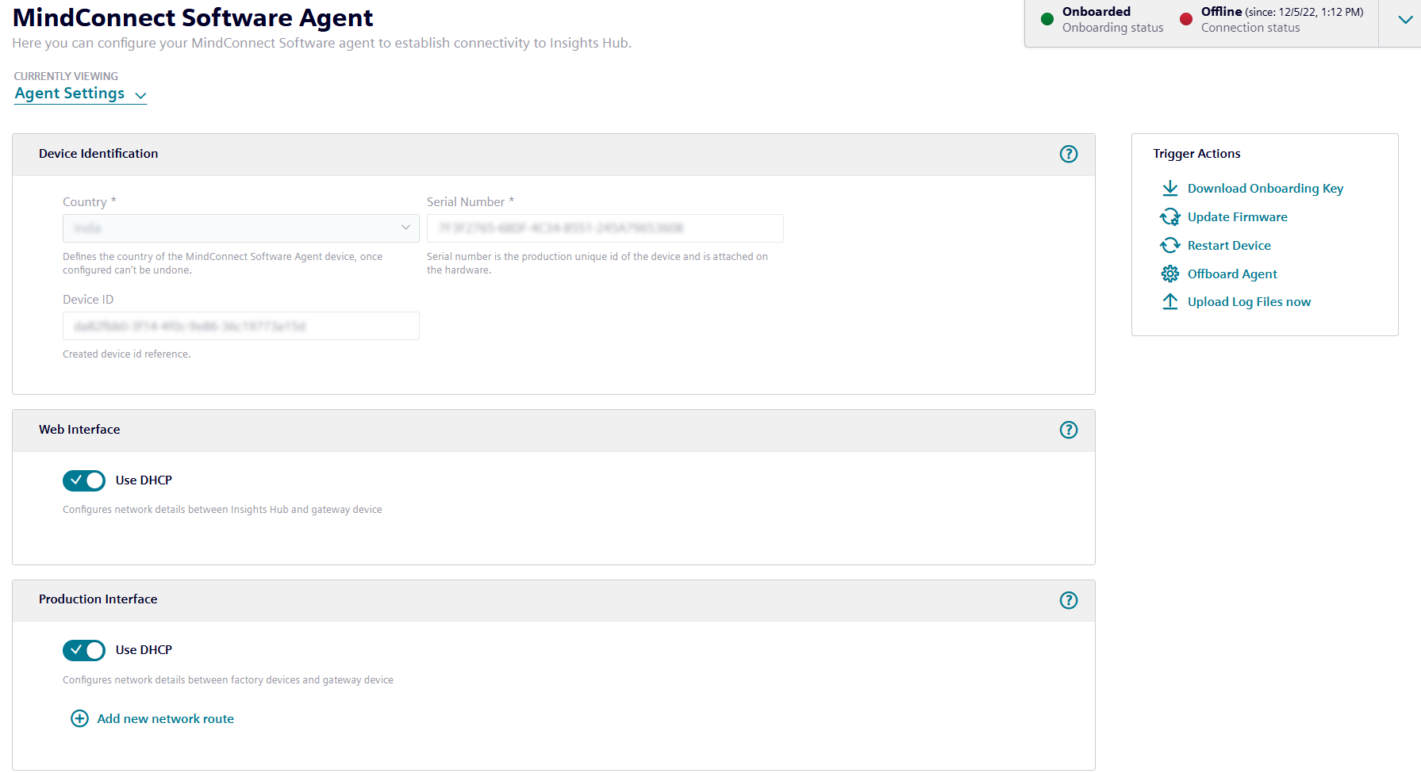Click Download Onboarding Key link
This screenshot has width=1421, height=773.
1265,188
